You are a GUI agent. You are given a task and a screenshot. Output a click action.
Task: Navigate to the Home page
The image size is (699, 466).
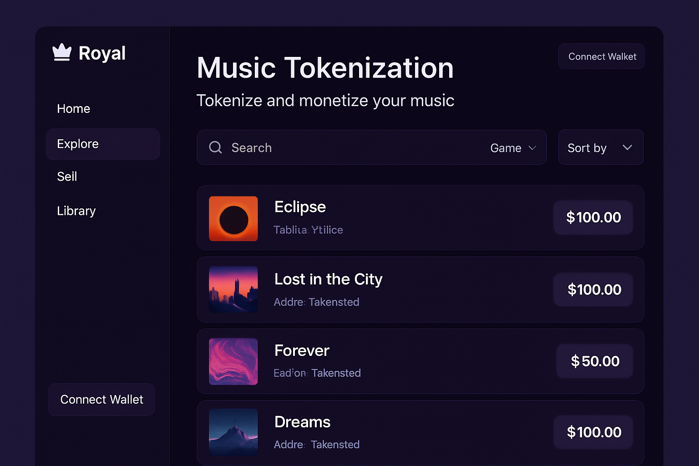pos(73,108)
